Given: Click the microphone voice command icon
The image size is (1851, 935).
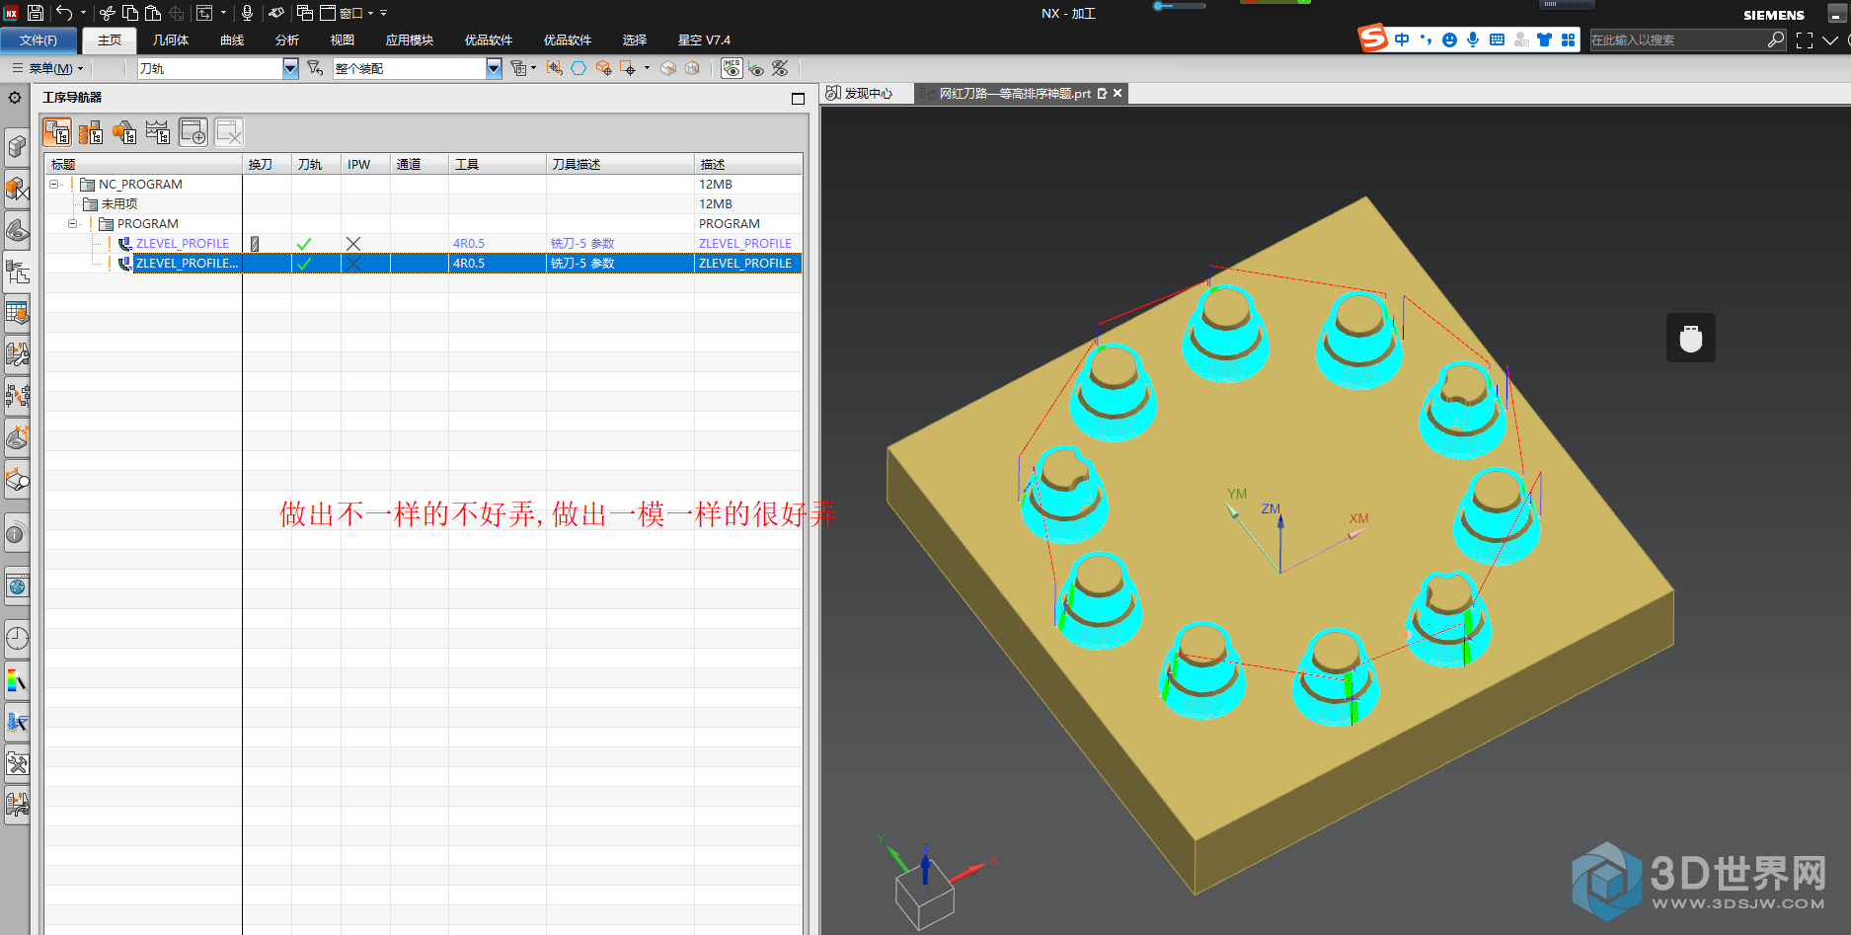Looking at the screenshot, I should (x=248, y=13).
